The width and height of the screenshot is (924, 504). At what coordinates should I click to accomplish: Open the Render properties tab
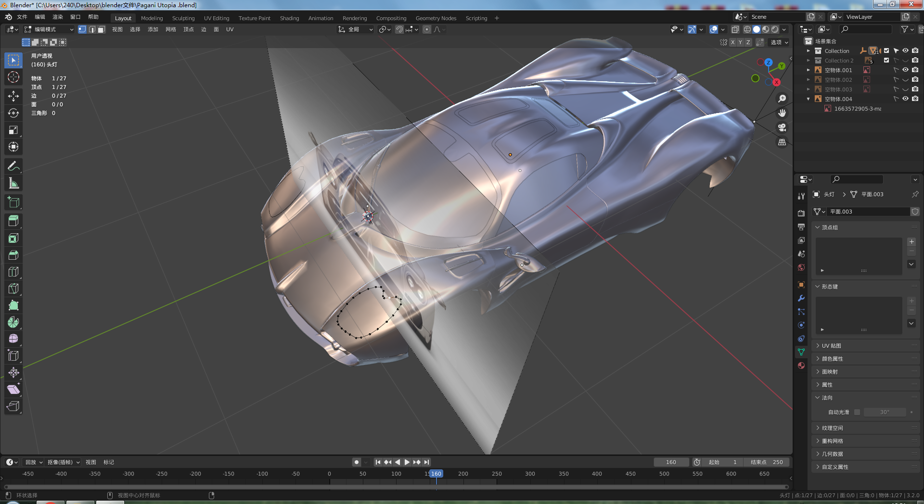pyautogui.click(x=801, y=213)
